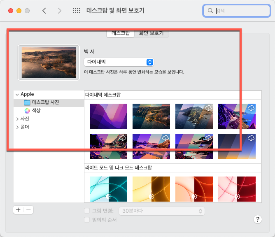
Task: Go forward with the right chevron
Action: (x=60, y=11)
